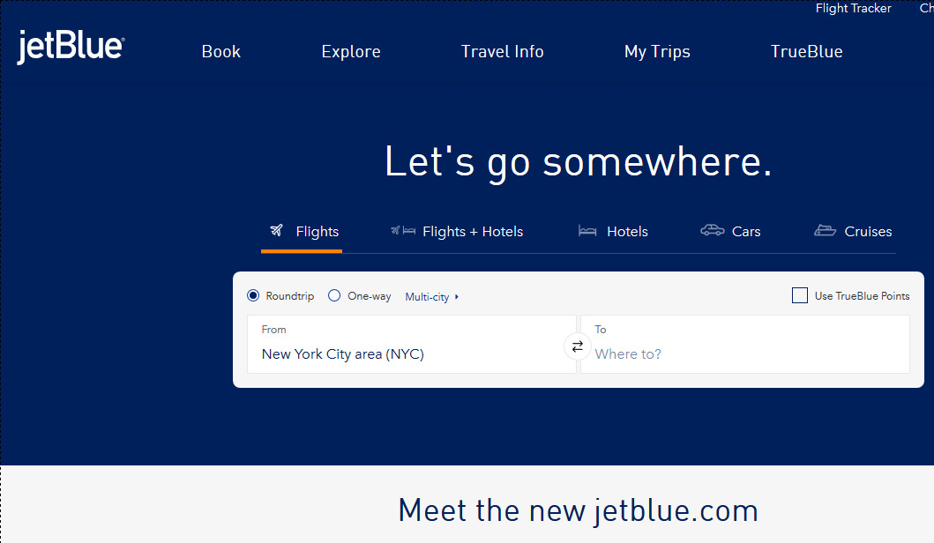Viewport: 934px width, 543px height.
Task: Click the jetBlue logo
Action: coord(71,48)
